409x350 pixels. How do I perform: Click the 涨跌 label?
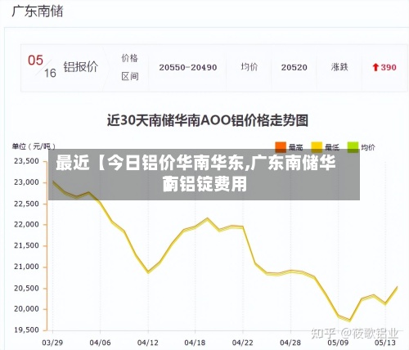pos(339,67)
